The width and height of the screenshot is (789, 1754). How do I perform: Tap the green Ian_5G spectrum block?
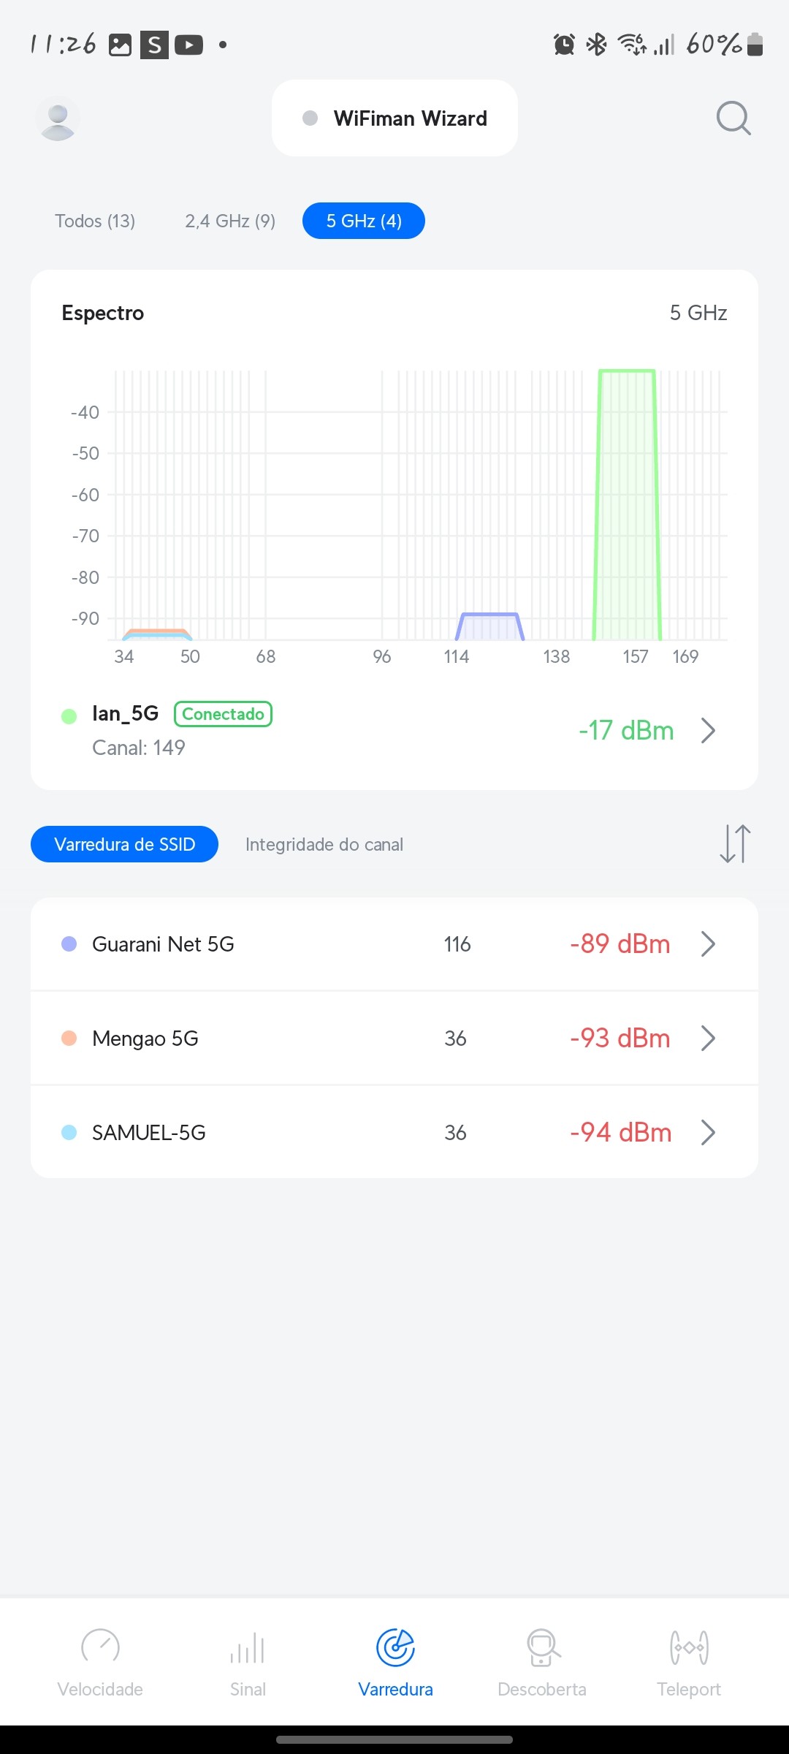coord(627,504)
